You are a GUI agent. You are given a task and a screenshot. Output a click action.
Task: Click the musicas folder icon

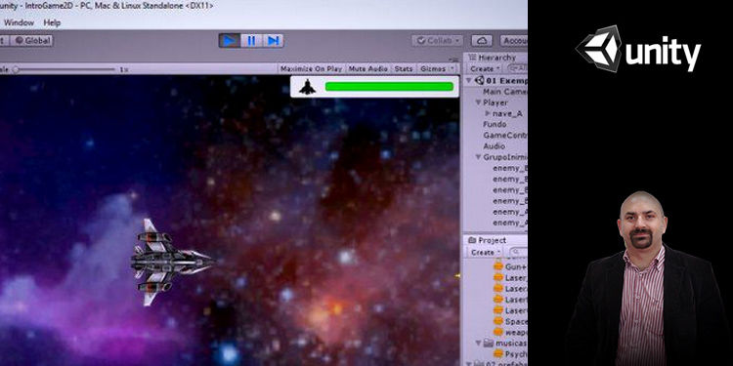point(488,344)
